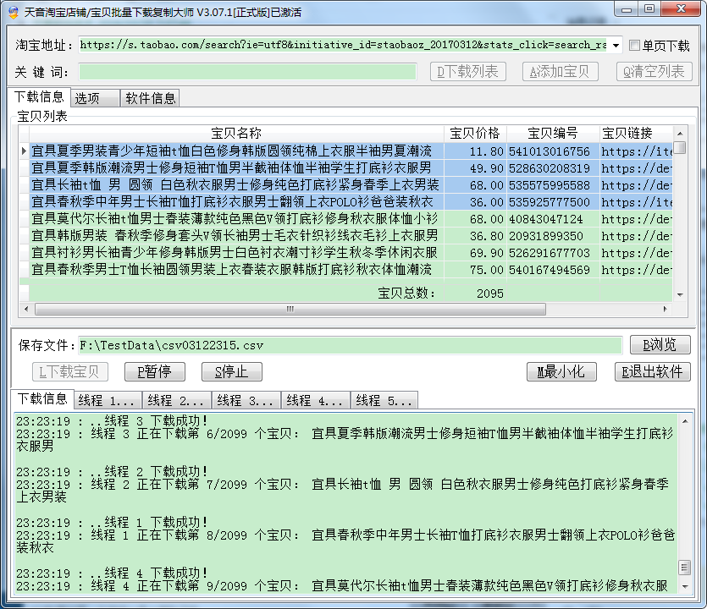Viewport: 707px width, 609px height.
Task: Sort by the 宝贝名称 column header
Action: (x=236, y=134)
